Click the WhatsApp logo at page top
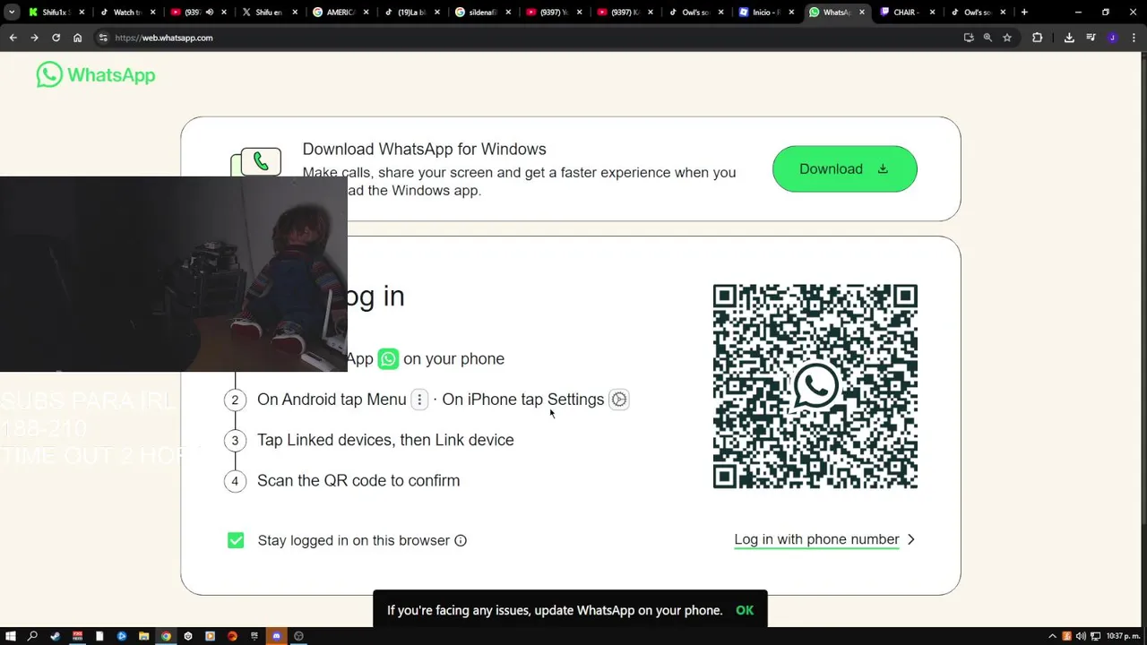 pyautogui.click(x=96, y=75)
